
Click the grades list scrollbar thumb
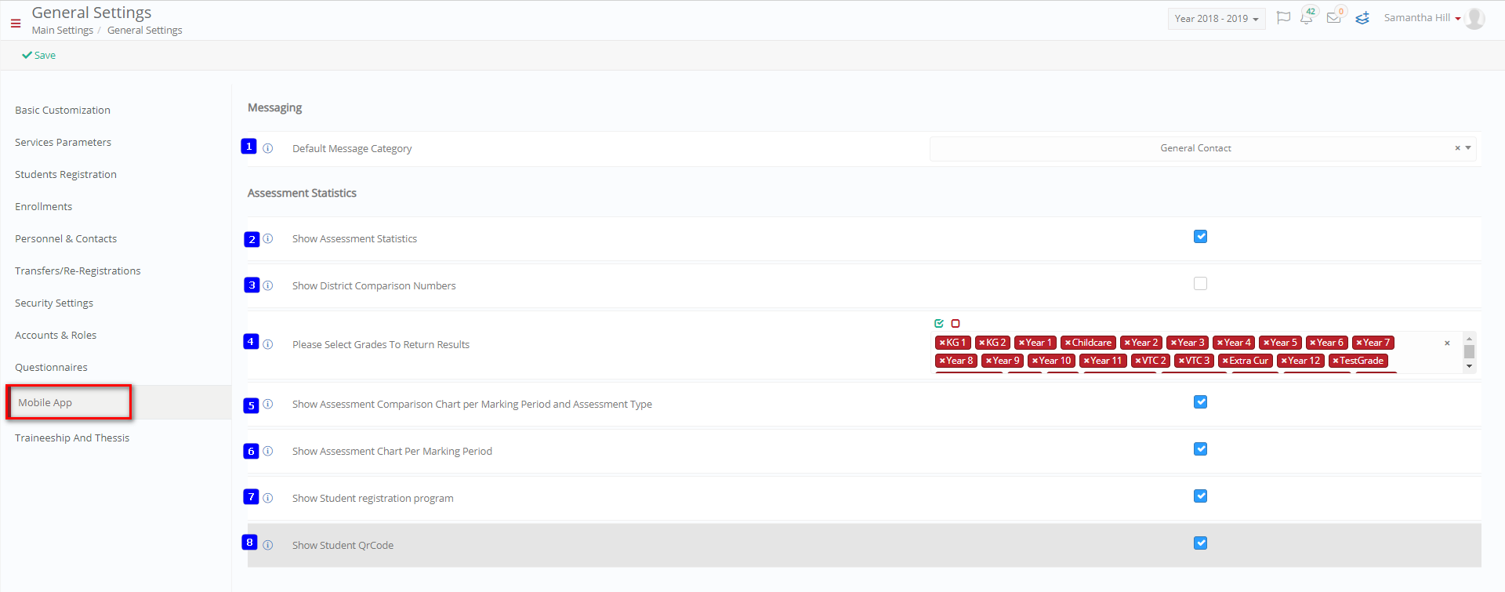(1469, 352)
